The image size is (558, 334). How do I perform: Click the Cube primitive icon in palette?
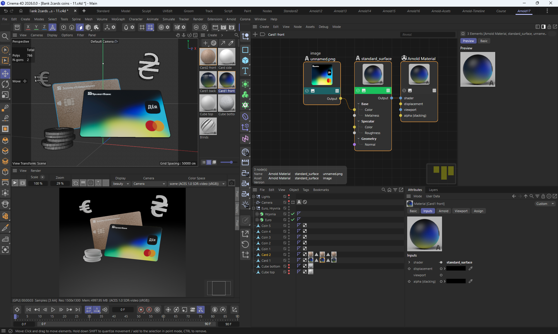[245, 60]
